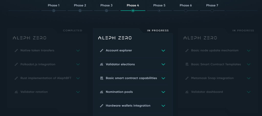Click the icon beside Nomination pools
Image resolution: width=262 pixels, height=116 pixels.
tap(101, 92)
